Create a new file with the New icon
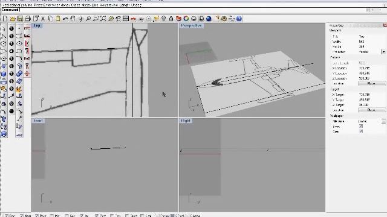Viewport: 387px width, 217px height. click(x=5, y=19)
